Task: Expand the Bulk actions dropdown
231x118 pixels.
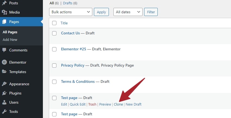Action: point(71,12)
